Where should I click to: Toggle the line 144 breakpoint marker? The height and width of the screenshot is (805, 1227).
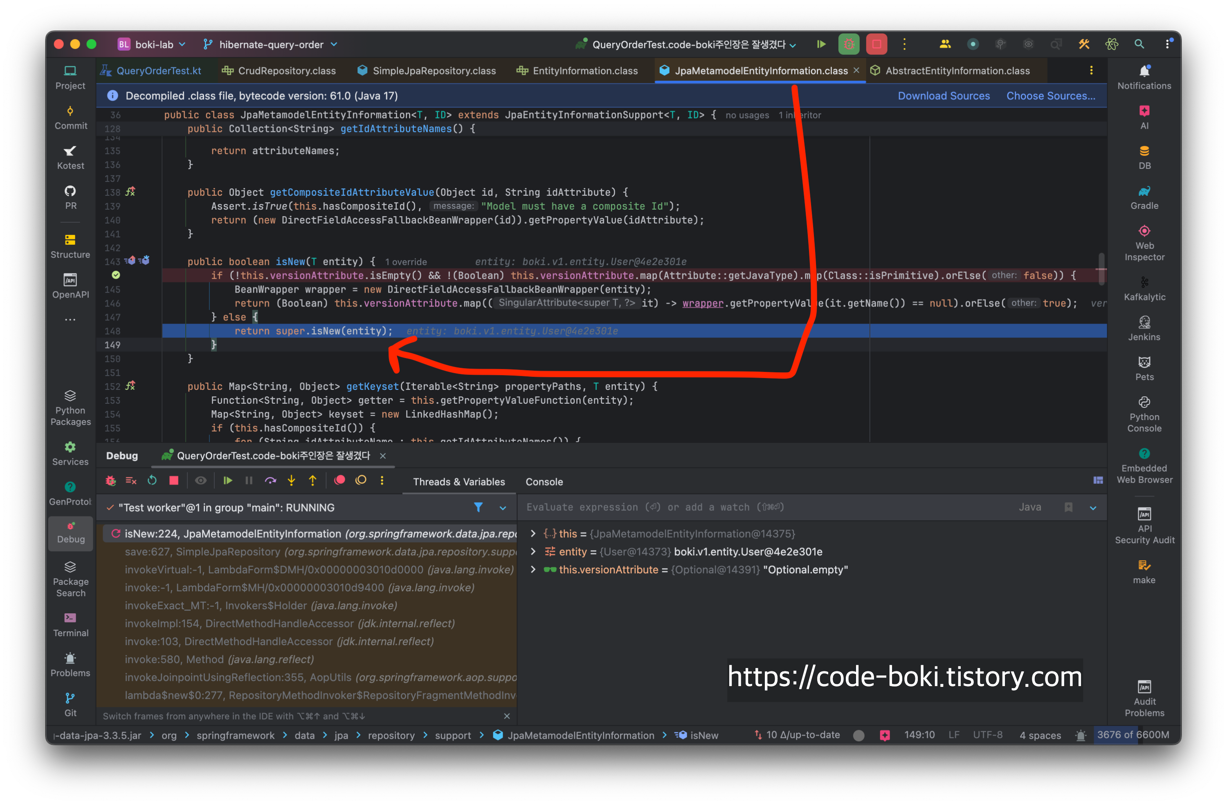[x=116, y=275]
